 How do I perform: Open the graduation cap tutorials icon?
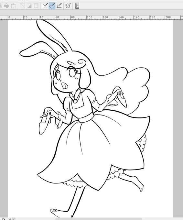tap(68, 6)
